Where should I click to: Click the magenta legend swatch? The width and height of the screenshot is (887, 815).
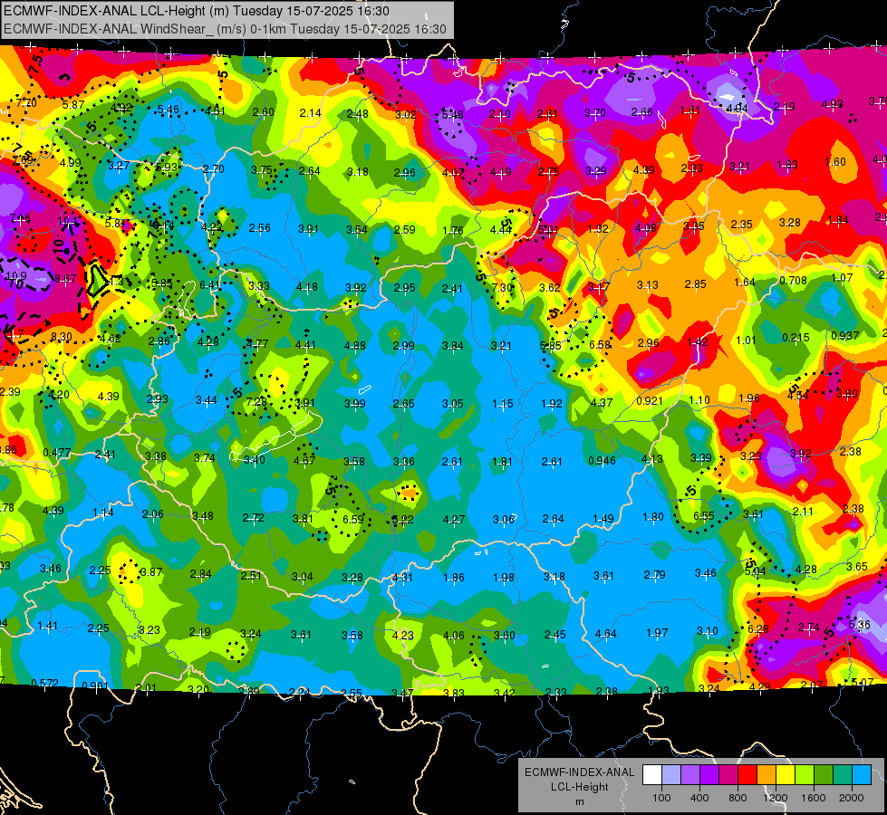coord(728,775)
